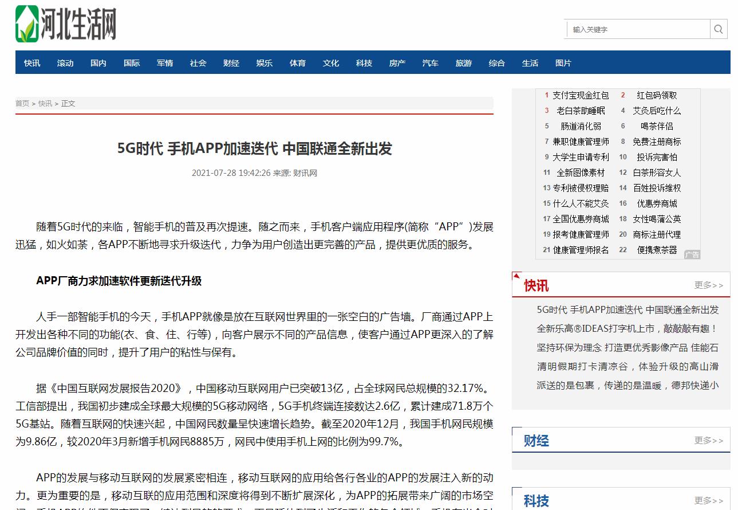Open ad link 全国优惠券商城

point(581,219)
